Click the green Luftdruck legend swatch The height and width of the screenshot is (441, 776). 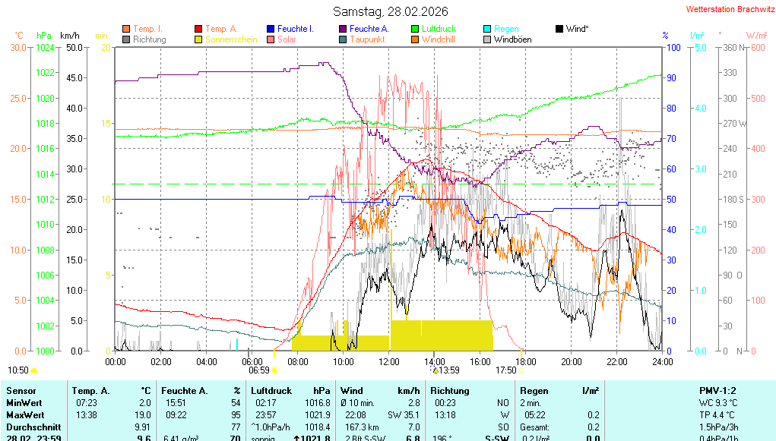coord(415,29)
